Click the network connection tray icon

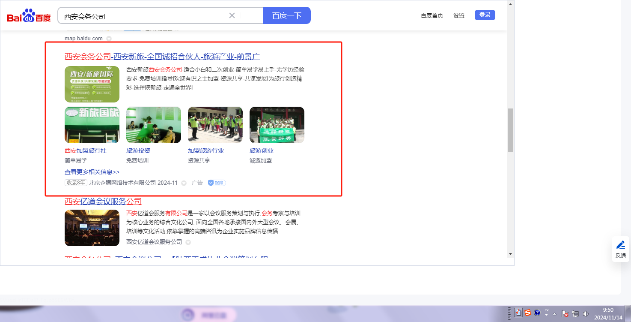tap(575, 313)
